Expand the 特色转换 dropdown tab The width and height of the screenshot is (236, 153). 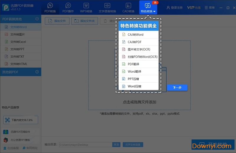click(148, 8)
